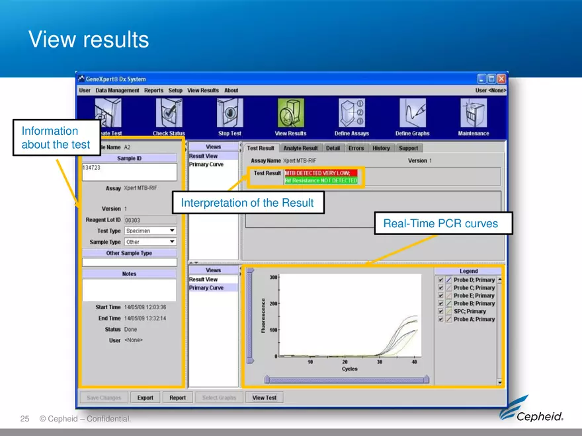Click inside the Sample ID field
The height and width of the screenshot is (436, 582).
(x=129, y=172)
